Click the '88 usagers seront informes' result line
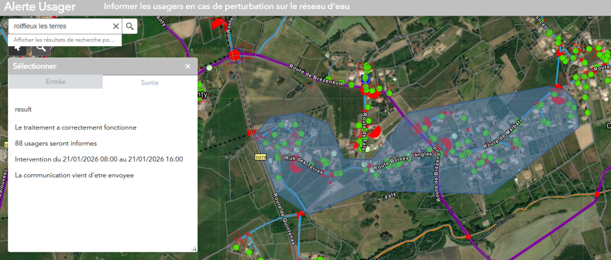Viewport: 611px width, 260px height. (56, 143)
